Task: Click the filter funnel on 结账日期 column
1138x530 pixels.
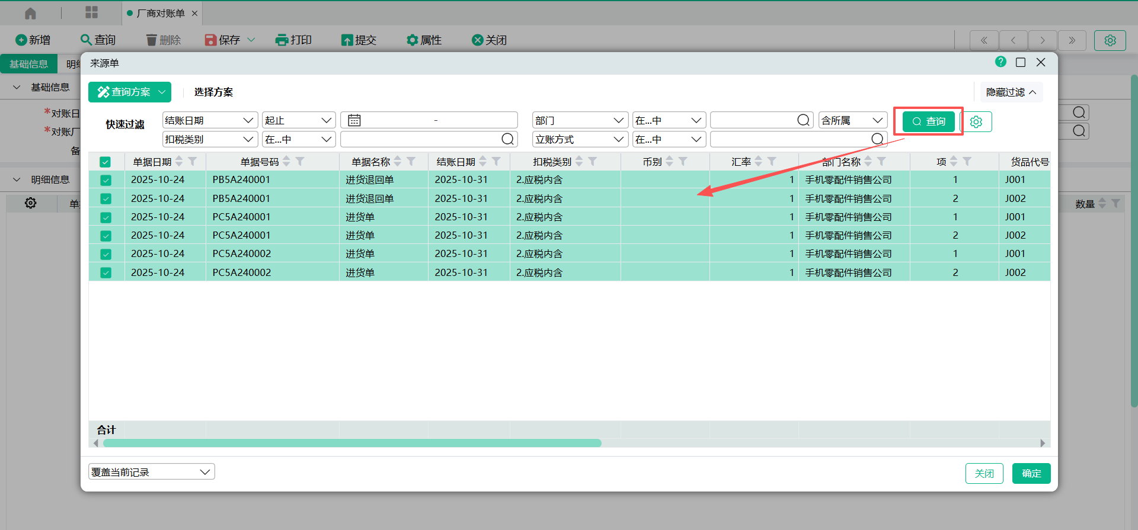Action: pyautogui.click(x=497, y=162)
